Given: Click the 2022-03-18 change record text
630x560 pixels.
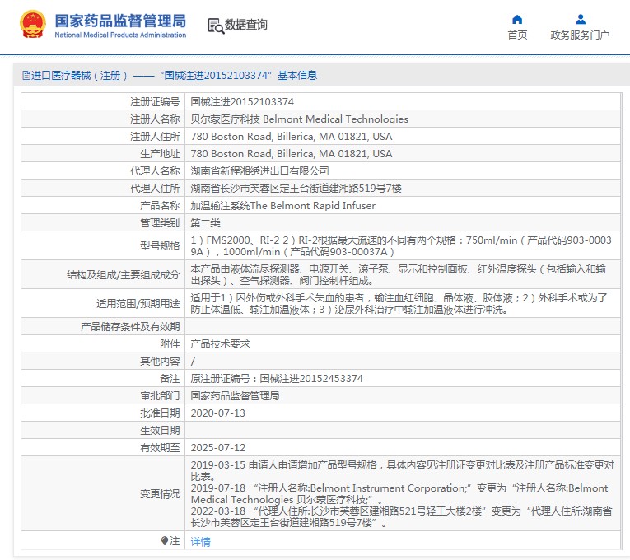Looking at the screenshot, I should [401, 517].
